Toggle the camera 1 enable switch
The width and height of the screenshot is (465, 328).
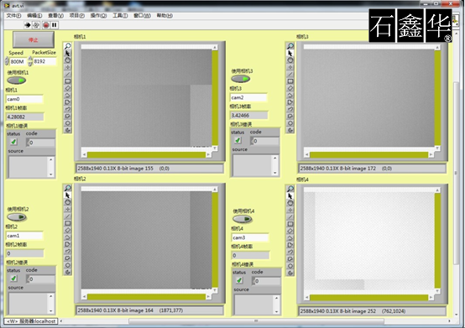pyautogui.click(x=17, y=81)
